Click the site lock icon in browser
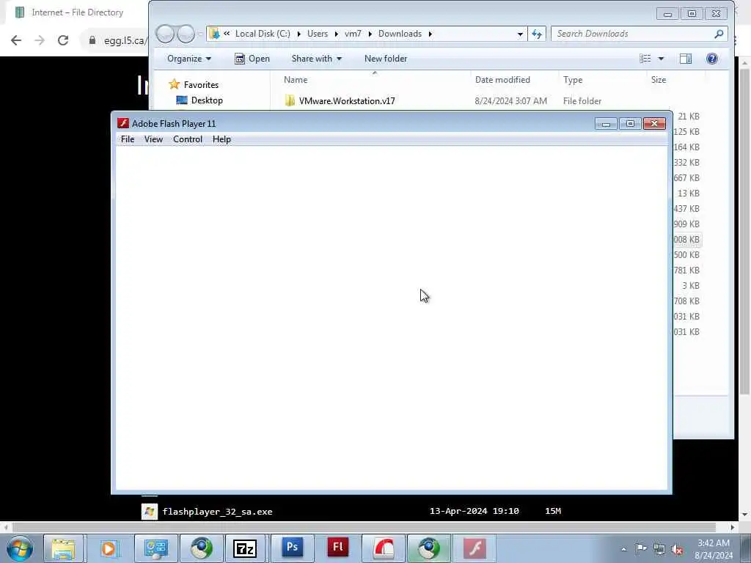 [x=92, y=40]
